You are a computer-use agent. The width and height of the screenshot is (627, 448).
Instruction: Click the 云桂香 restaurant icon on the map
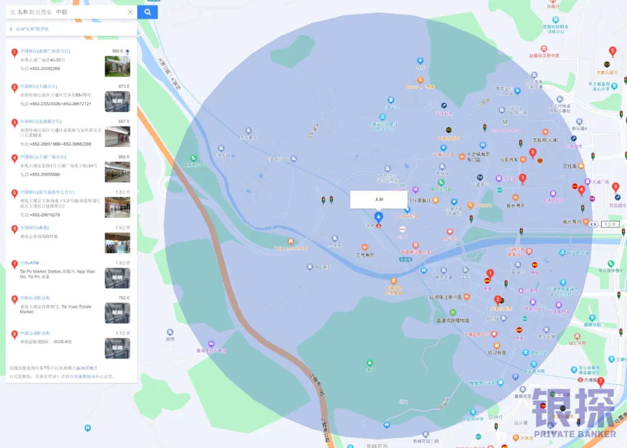581,166
